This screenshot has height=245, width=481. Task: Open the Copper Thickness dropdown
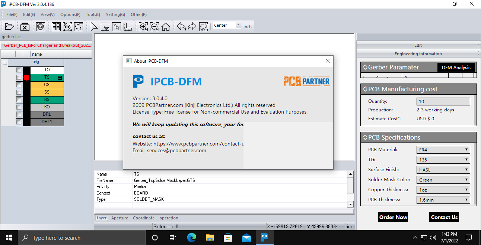443,190
